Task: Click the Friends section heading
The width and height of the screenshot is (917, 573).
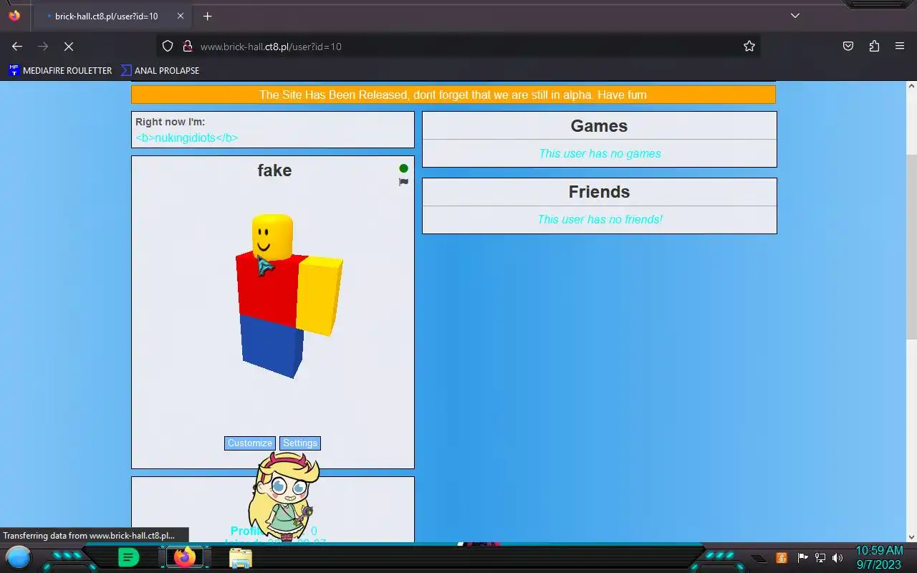Action: 599,192
